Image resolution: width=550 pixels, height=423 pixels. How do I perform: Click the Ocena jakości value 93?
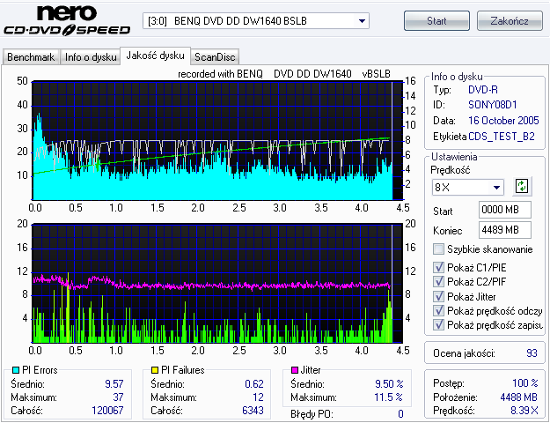pyautogui.click(x=532, y=353)
